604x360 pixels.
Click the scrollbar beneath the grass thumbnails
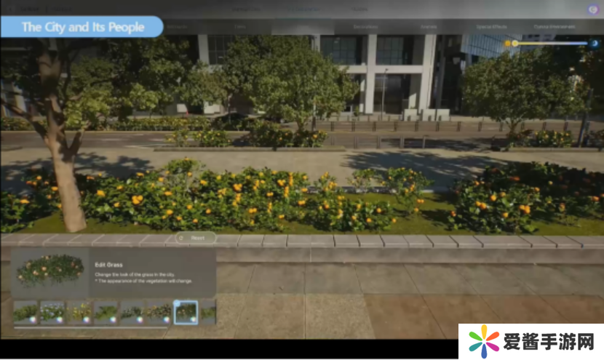coord(91,327)
